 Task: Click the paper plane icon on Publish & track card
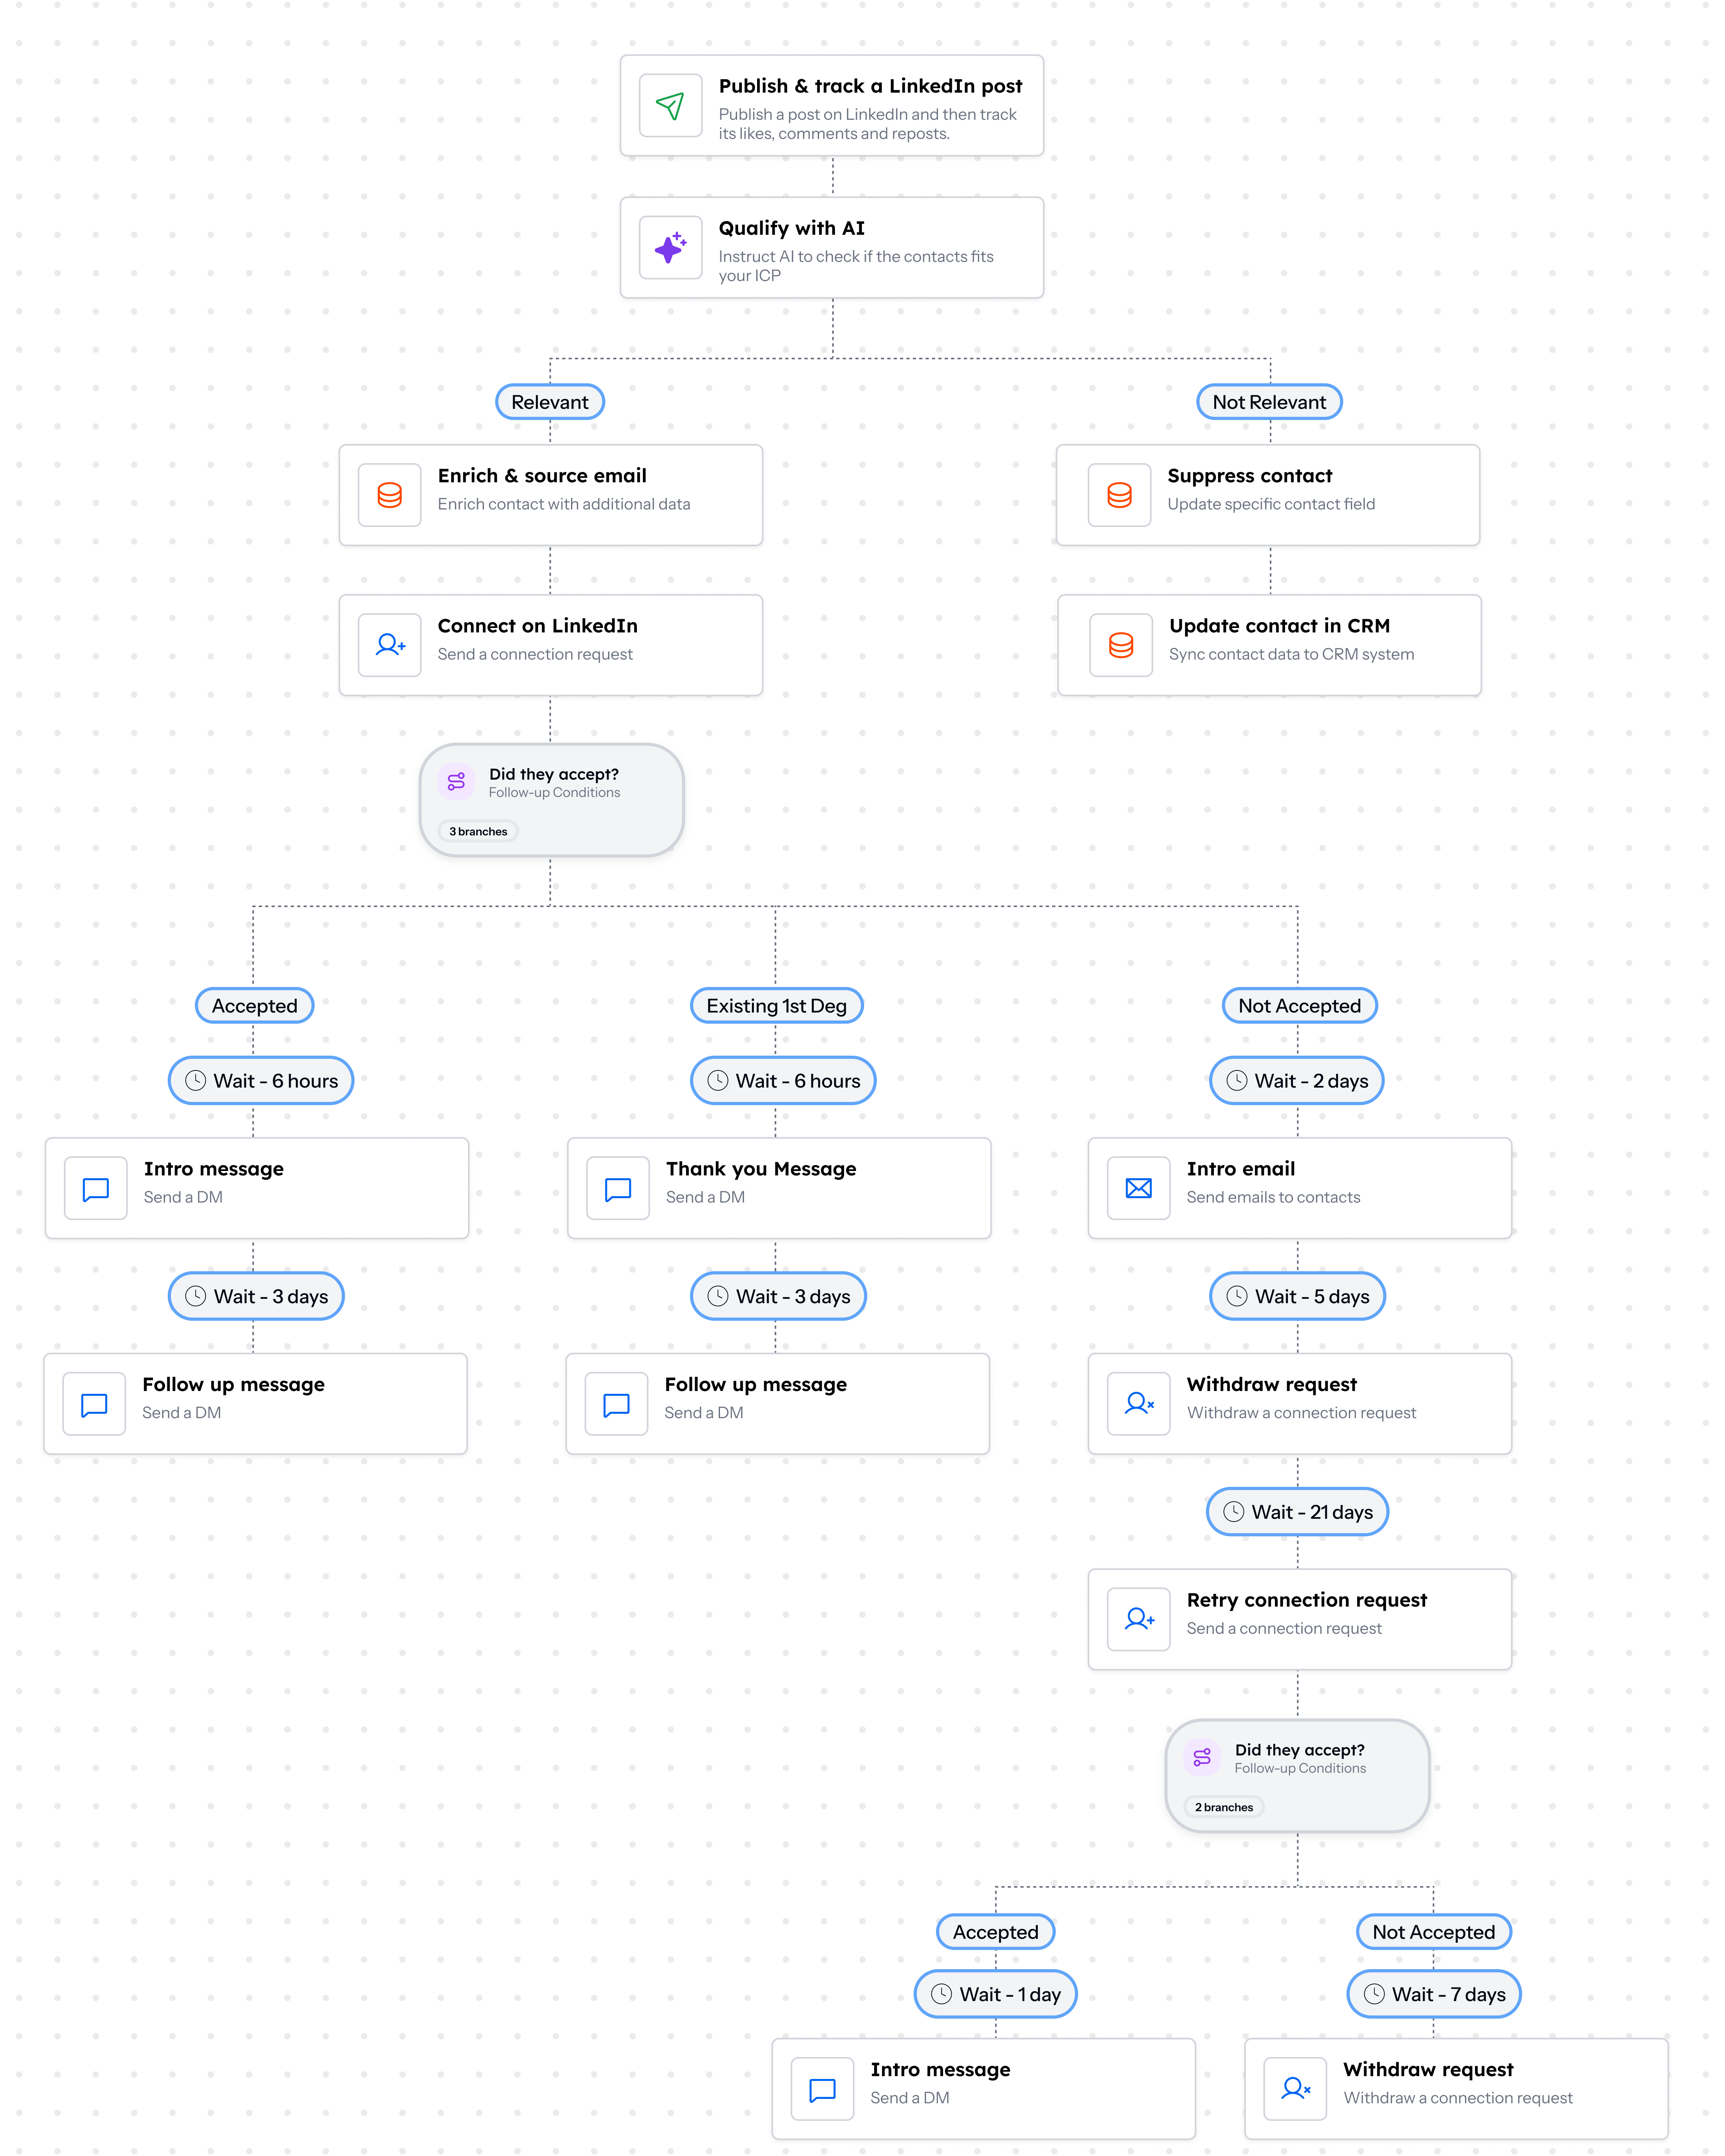(x=670, y=105)
